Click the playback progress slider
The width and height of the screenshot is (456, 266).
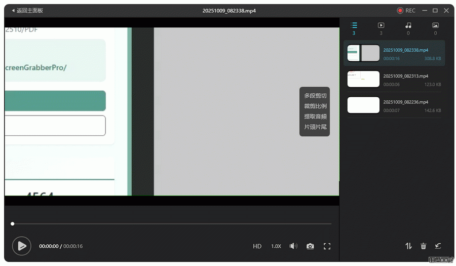point(172,223)
